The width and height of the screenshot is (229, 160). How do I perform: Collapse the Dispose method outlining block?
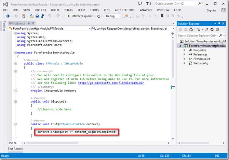click(x=15, y=102)
